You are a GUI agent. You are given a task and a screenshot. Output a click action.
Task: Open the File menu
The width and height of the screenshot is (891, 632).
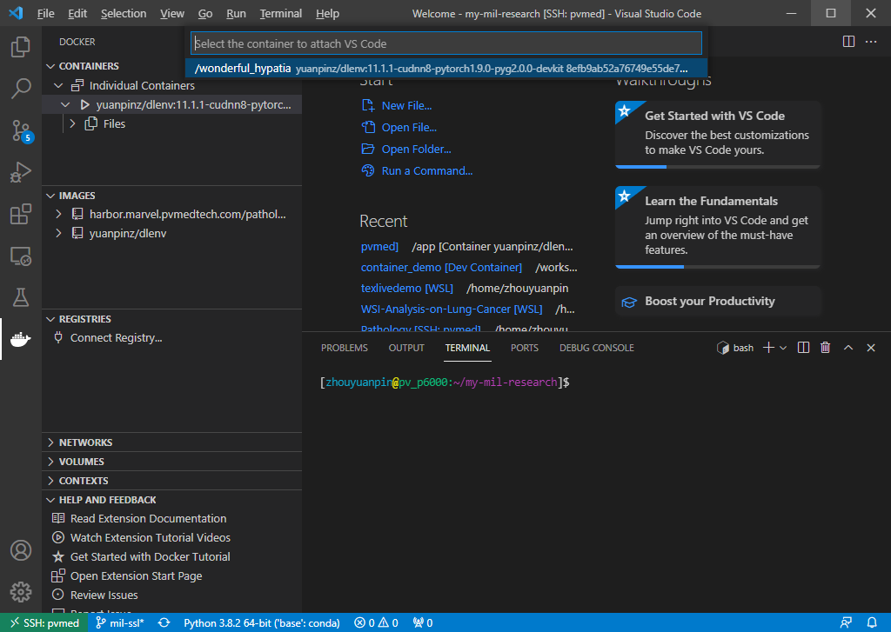click(x=45, y=13)
